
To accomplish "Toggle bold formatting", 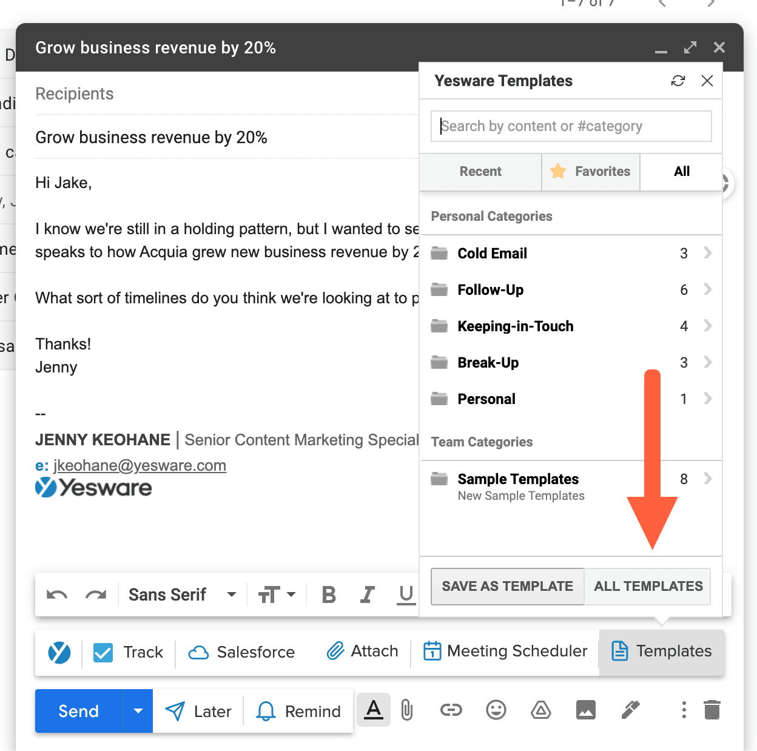I will coord(328,595).
